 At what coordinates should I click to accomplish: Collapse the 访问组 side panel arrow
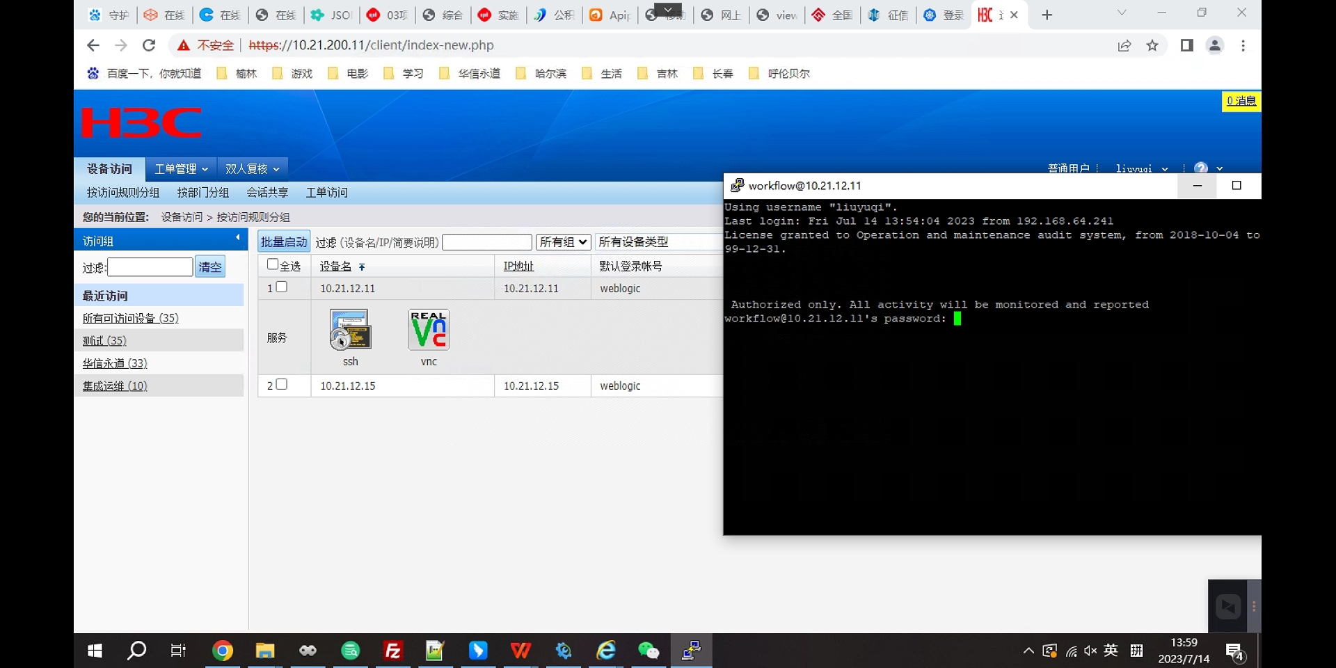pos(238,238)
